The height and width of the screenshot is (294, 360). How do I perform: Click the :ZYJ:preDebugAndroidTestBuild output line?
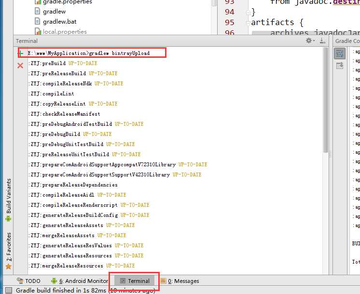[86, 124]
